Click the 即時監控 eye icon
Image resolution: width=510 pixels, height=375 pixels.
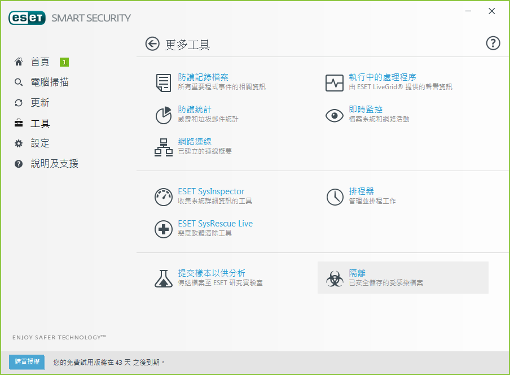[335, 115]
